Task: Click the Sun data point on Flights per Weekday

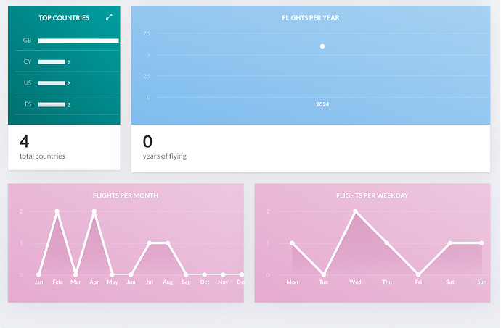Action: pos(481,243)
